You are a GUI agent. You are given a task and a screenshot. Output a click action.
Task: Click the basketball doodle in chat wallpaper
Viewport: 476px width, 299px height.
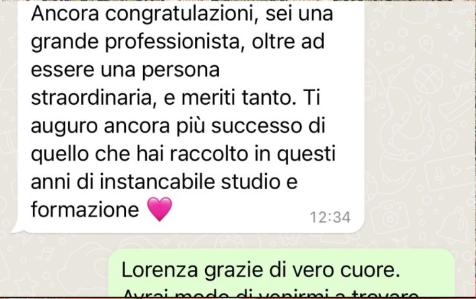pyautogui.click(x=429, y=79)
